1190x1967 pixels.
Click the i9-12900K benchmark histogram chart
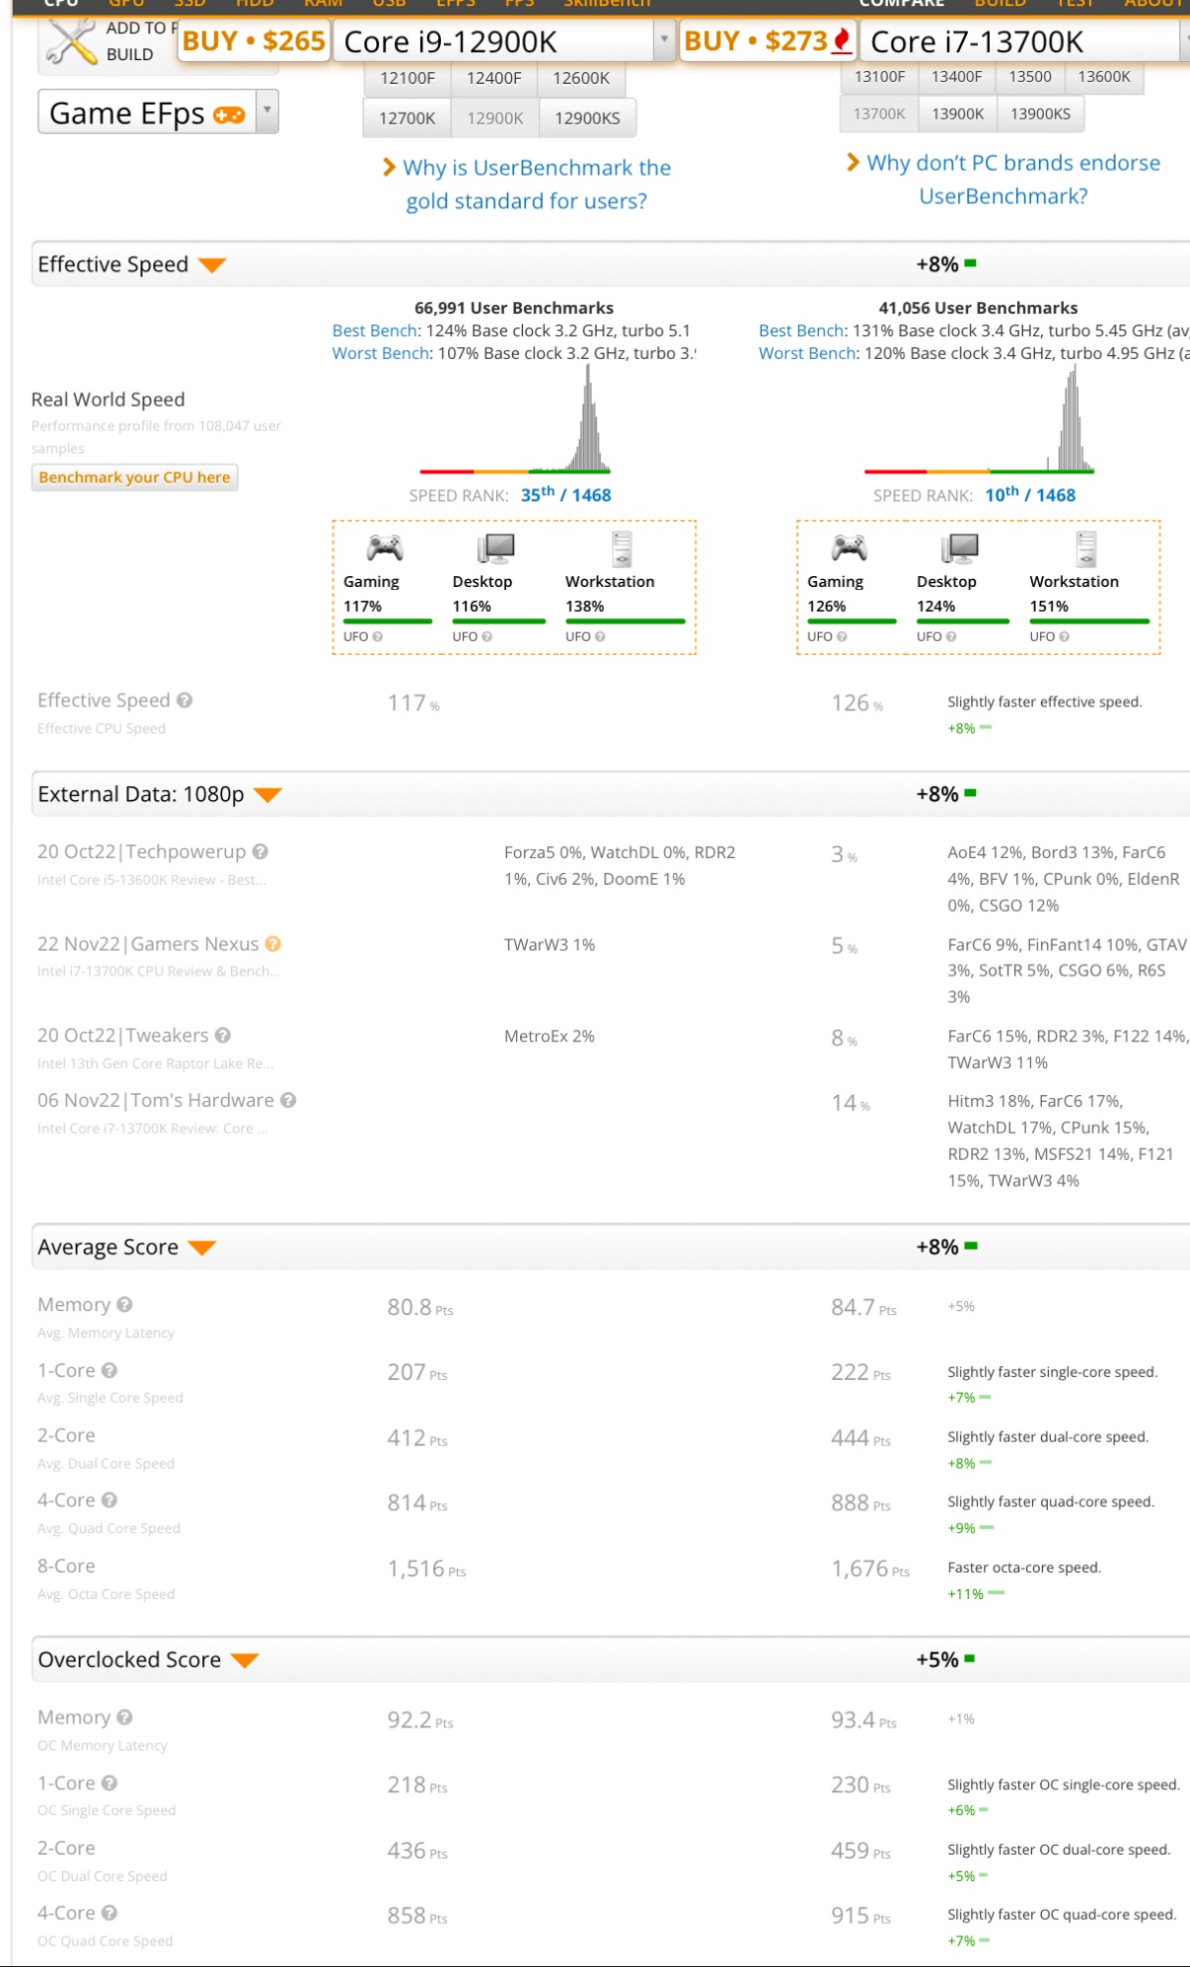[515, 419]
